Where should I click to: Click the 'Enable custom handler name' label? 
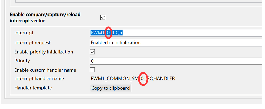[45, 70]
